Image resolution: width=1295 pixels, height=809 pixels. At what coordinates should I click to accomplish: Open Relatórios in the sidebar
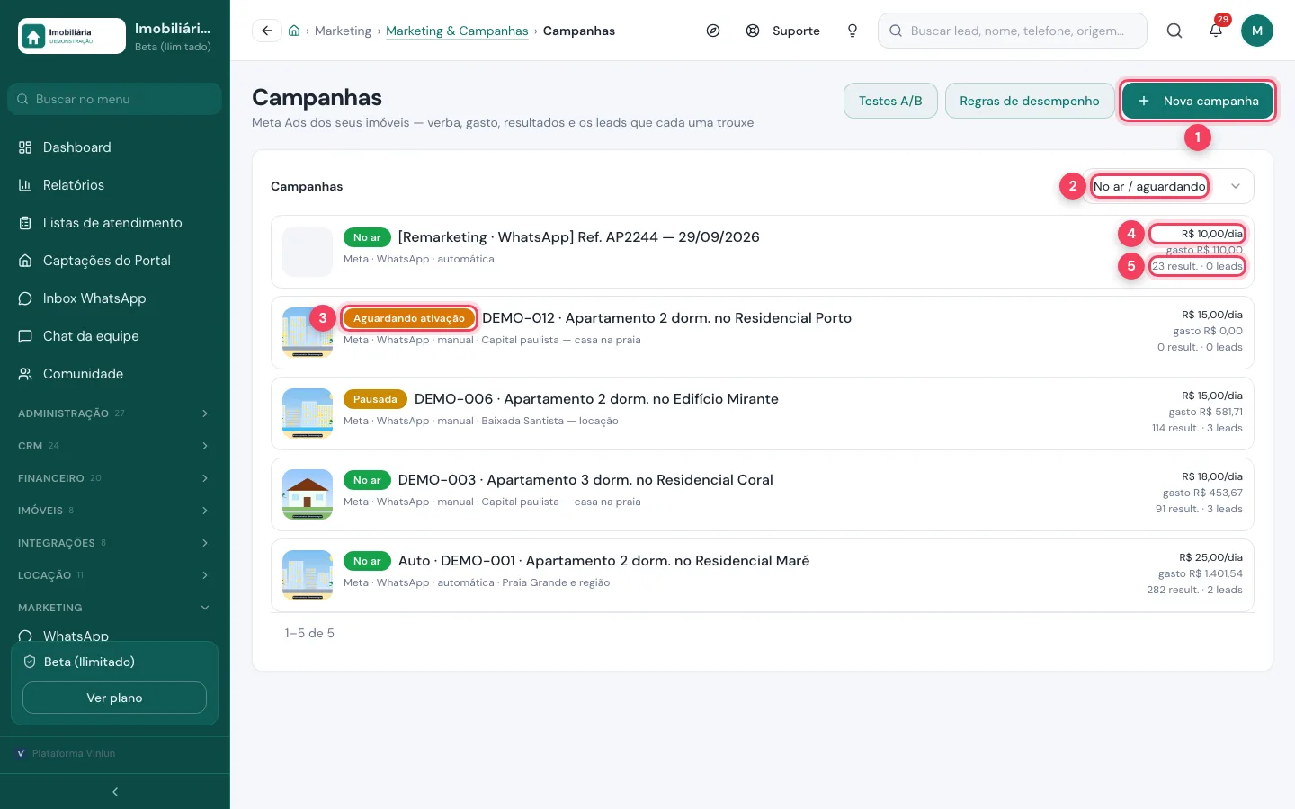tap(115, 185)
